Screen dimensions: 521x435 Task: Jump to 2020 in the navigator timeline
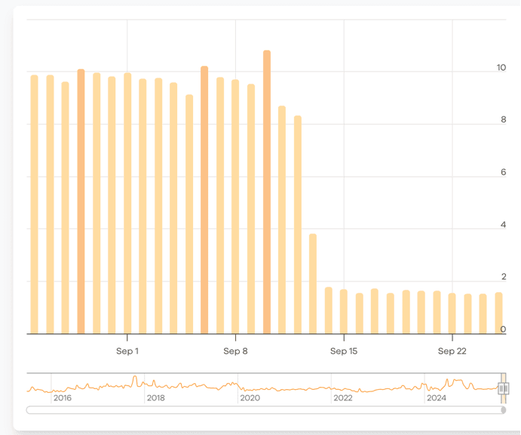pyautogui.click(x=250, y=398)
